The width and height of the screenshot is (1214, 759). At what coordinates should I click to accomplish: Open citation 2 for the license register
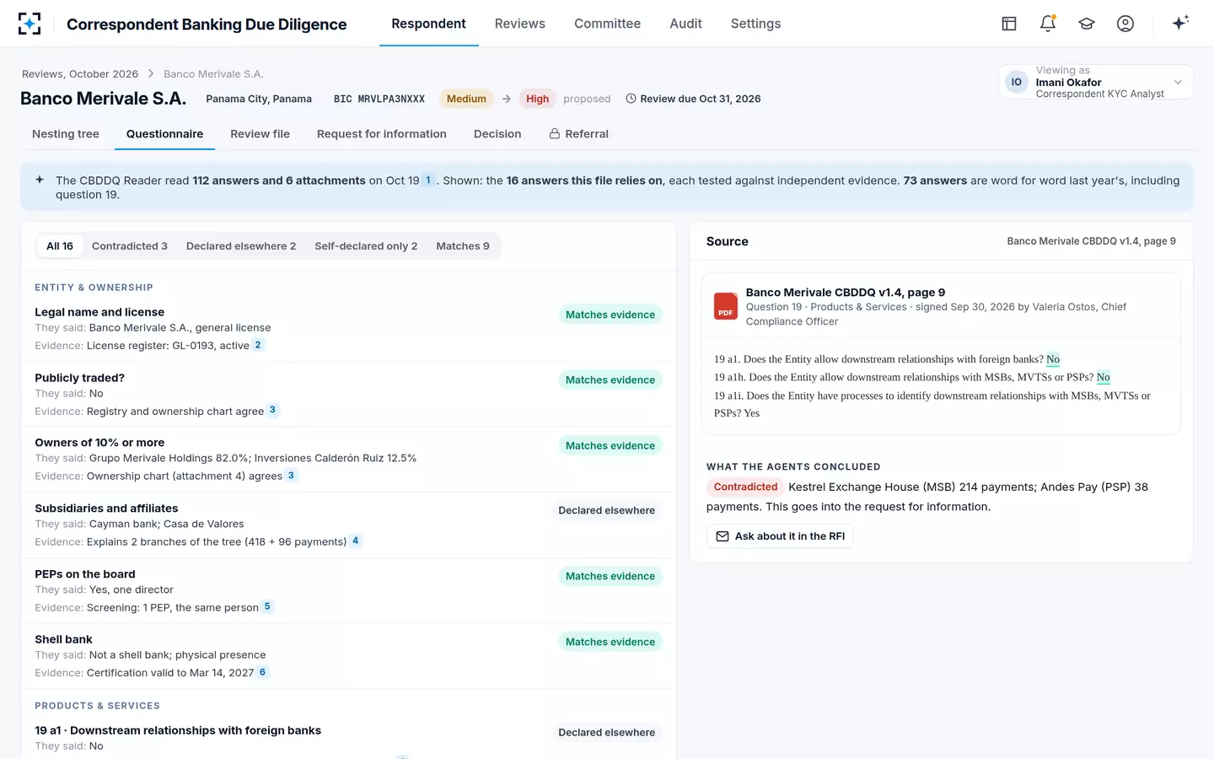click(258, 345)
